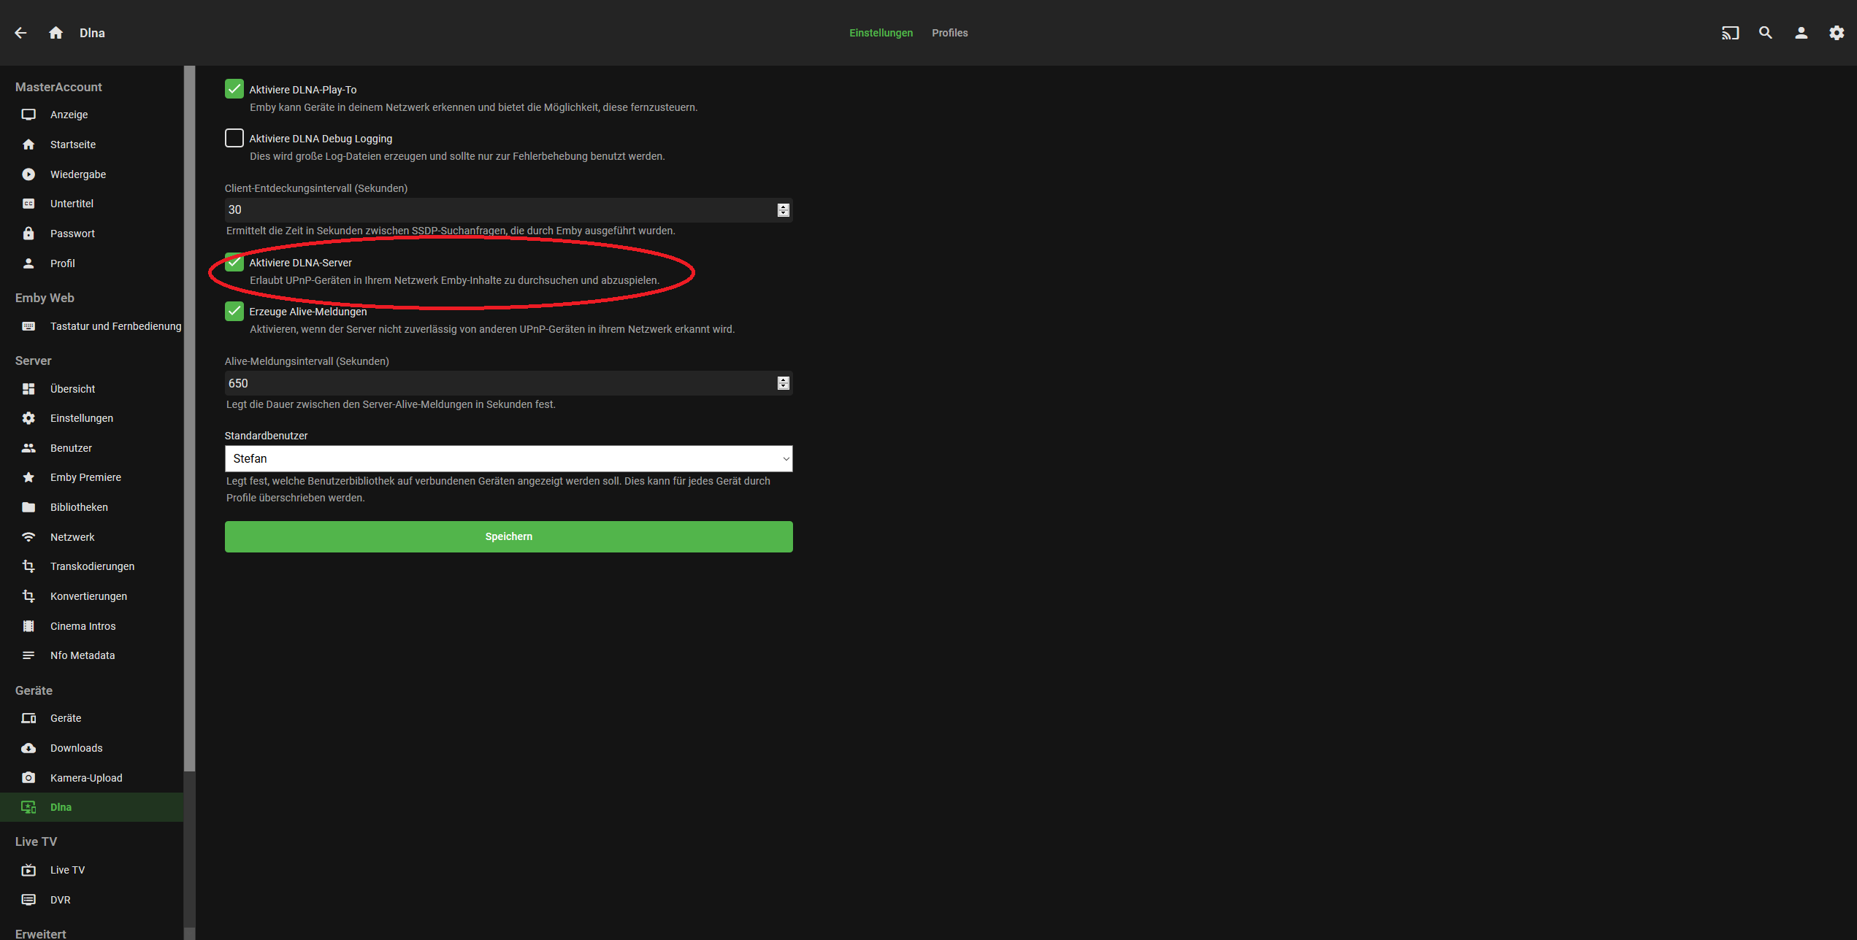Open the Wiedergabe sidebar entry

(92, 174)
